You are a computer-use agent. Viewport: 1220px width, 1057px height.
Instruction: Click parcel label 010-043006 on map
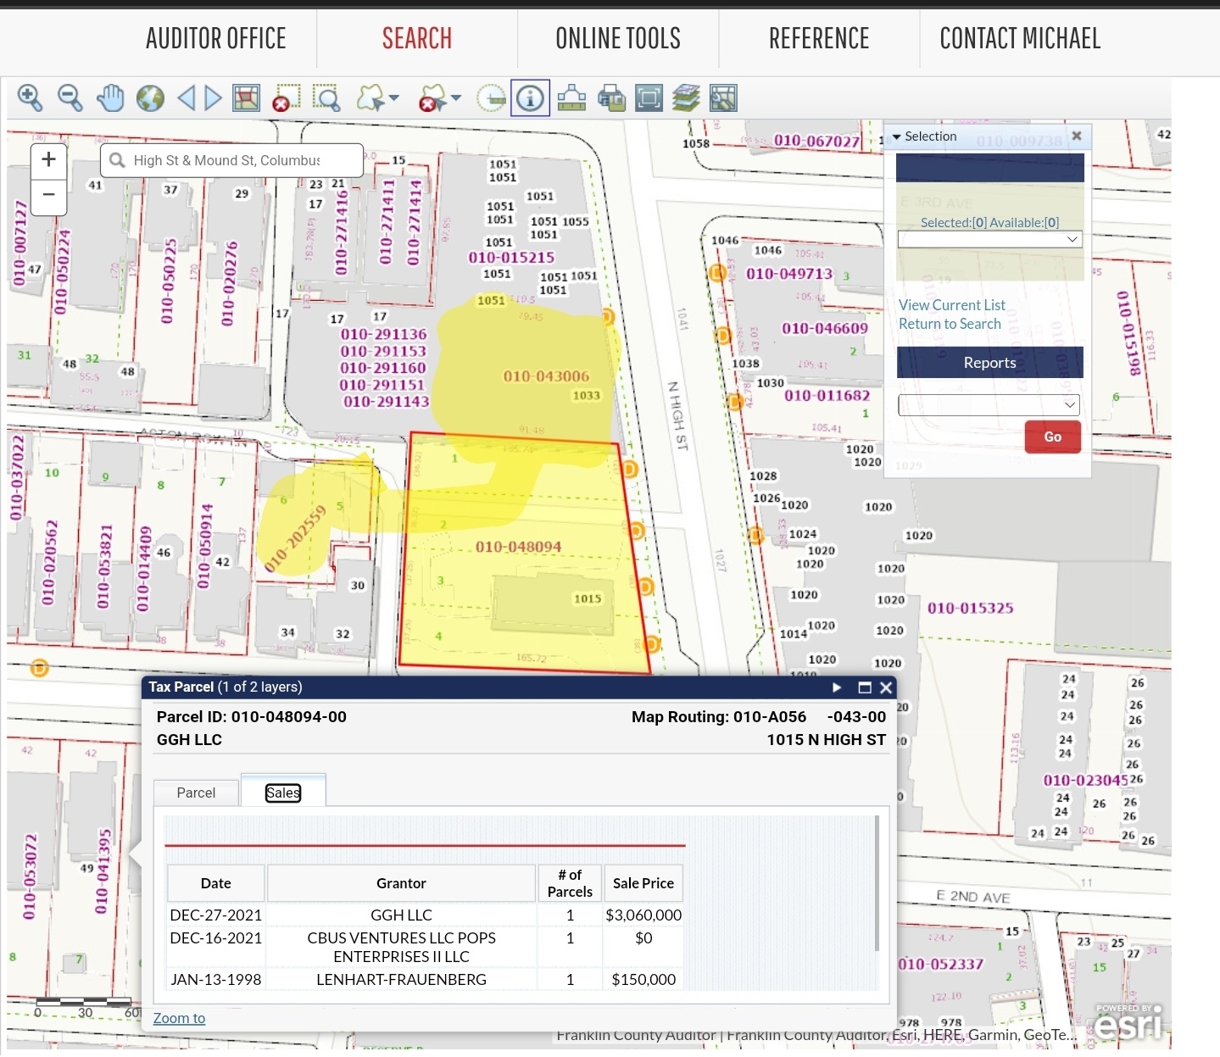pyautogui.click(x=546, y=376)
